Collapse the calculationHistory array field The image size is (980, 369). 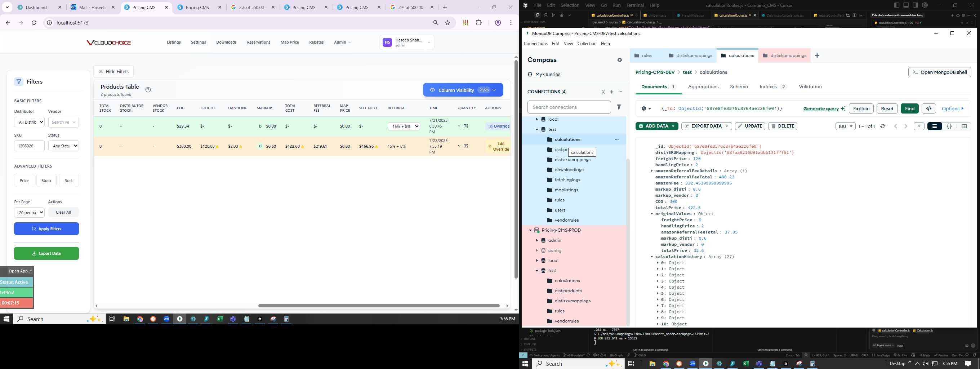click(x=652, y=257)
